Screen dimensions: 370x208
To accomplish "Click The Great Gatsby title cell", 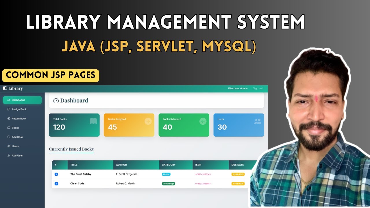I will (x=81, y=174).
